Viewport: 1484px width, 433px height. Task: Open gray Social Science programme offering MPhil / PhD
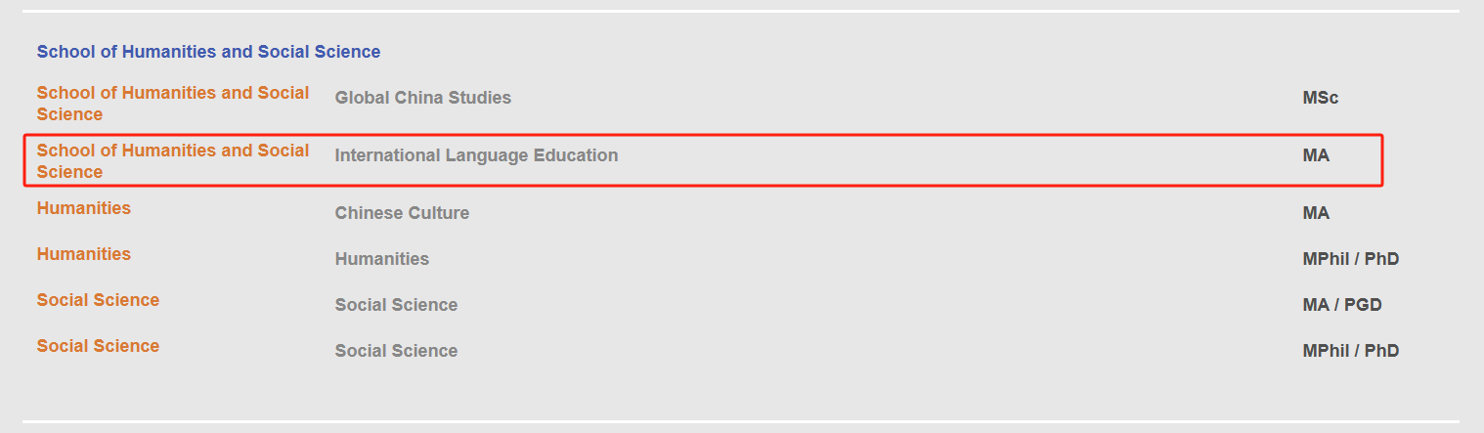[396, 351]
